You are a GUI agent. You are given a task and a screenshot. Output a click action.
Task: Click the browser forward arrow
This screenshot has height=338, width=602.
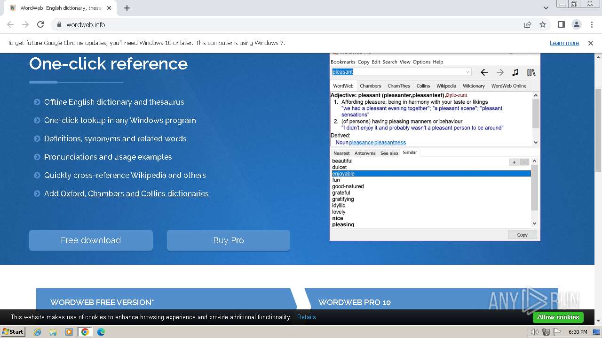[x=25, y=24]
